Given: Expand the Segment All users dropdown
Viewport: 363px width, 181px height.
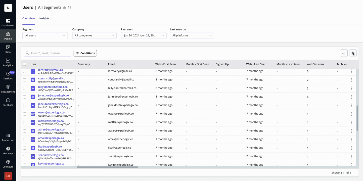Looking at the screenshot, I should click(x=45, y=35).
